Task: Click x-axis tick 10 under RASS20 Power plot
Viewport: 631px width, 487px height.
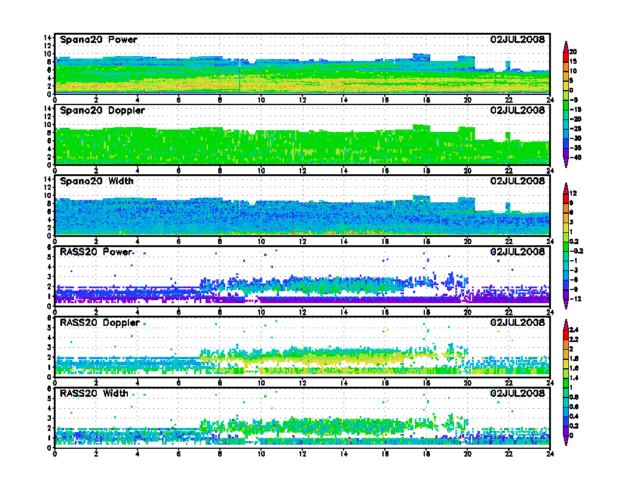Action: (261, 312)
